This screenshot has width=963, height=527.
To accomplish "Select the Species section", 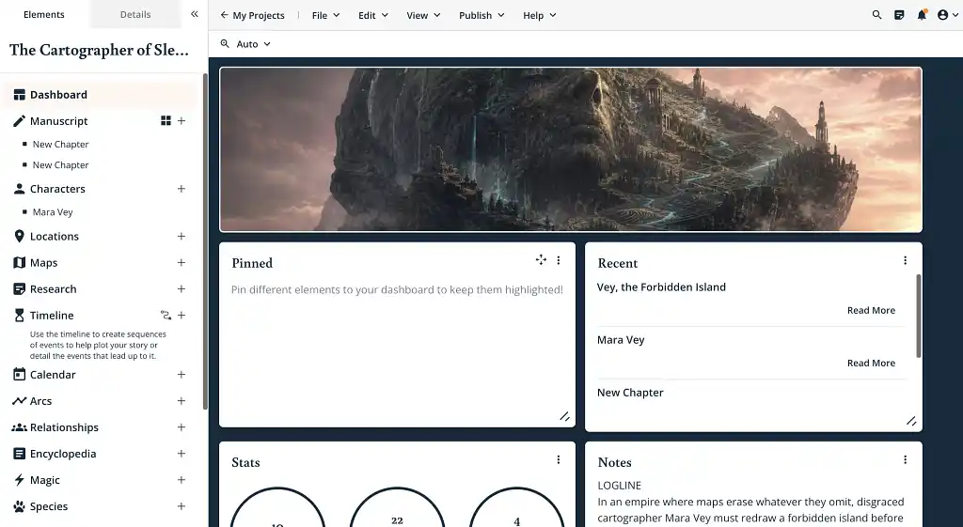I will [49, 506].
